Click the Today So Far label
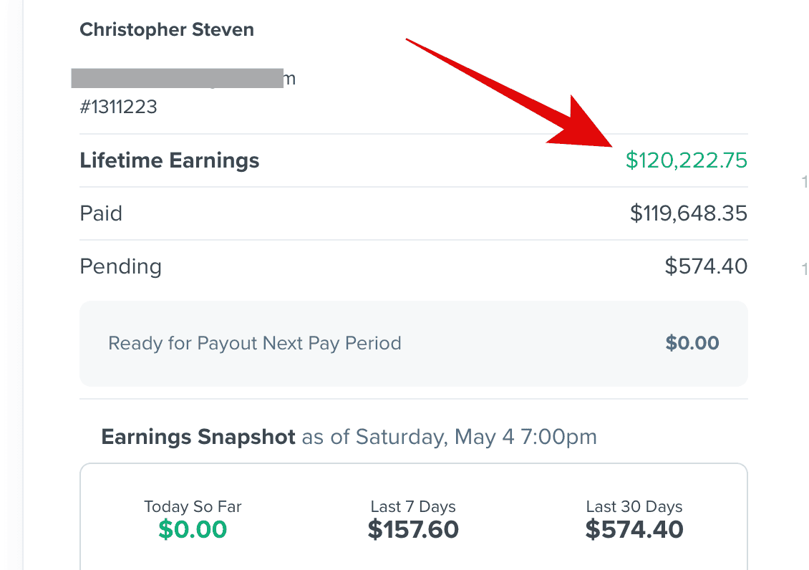 (193, 507)
